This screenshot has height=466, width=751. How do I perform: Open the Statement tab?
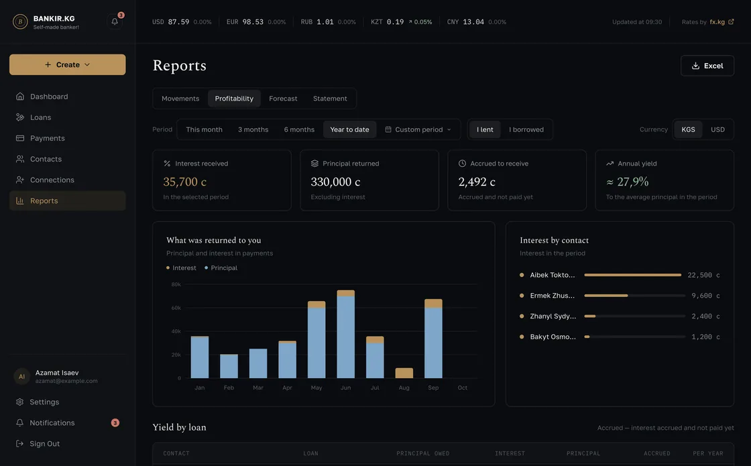(330, 99)
